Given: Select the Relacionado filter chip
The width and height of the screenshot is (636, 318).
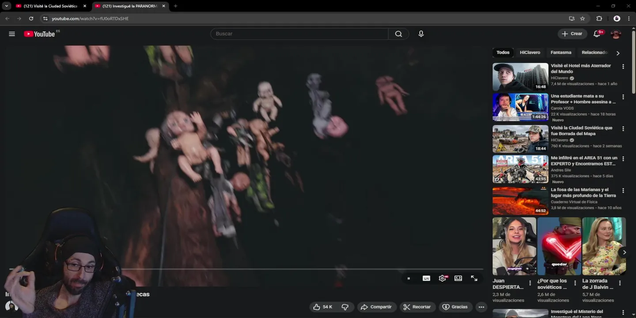Looking at the screenshot, I should click(594, 53).
